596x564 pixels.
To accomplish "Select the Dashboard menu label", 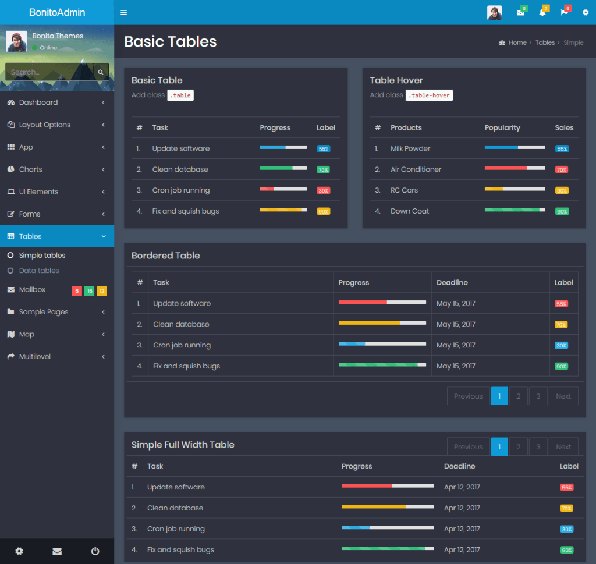I will pyautogui.click(x=38, y=102).
